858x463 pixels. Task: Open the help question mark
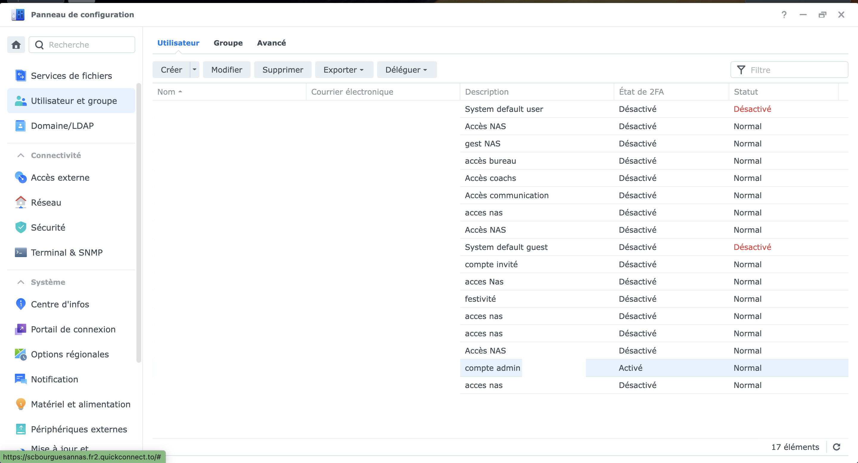click(x=784, y=15)
